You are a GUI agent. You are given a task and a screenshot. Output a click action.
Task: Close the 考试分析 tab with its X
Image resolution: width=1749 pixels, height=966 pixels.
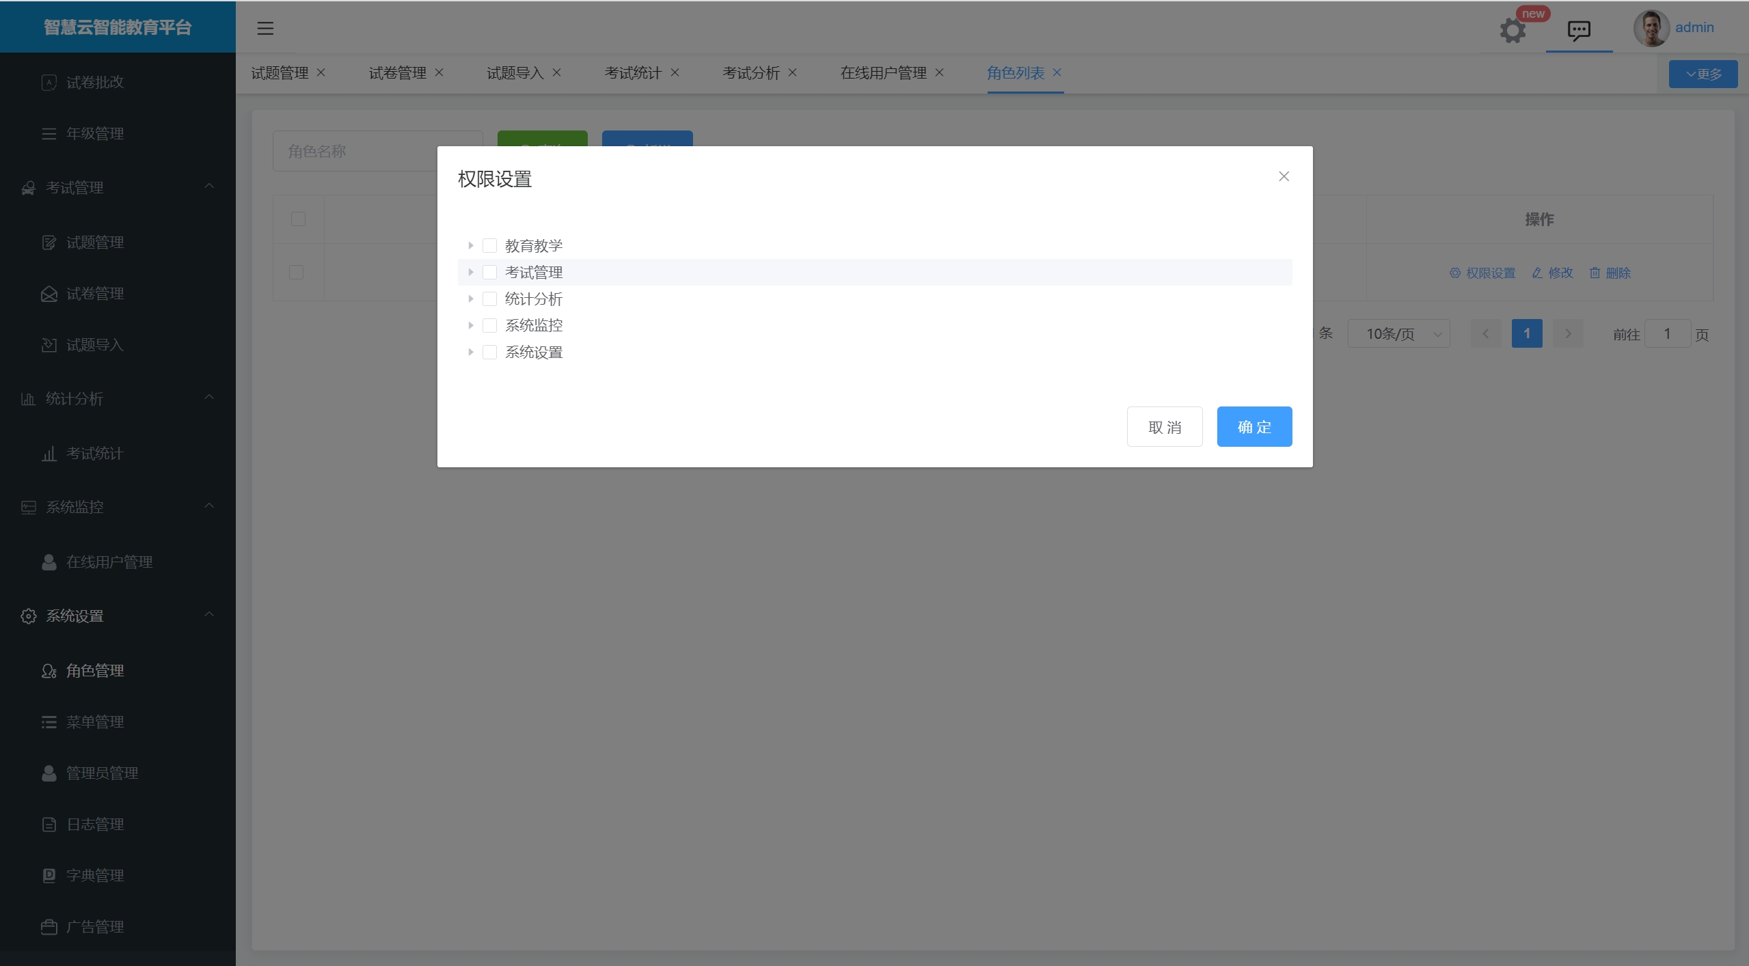point(793,72)
